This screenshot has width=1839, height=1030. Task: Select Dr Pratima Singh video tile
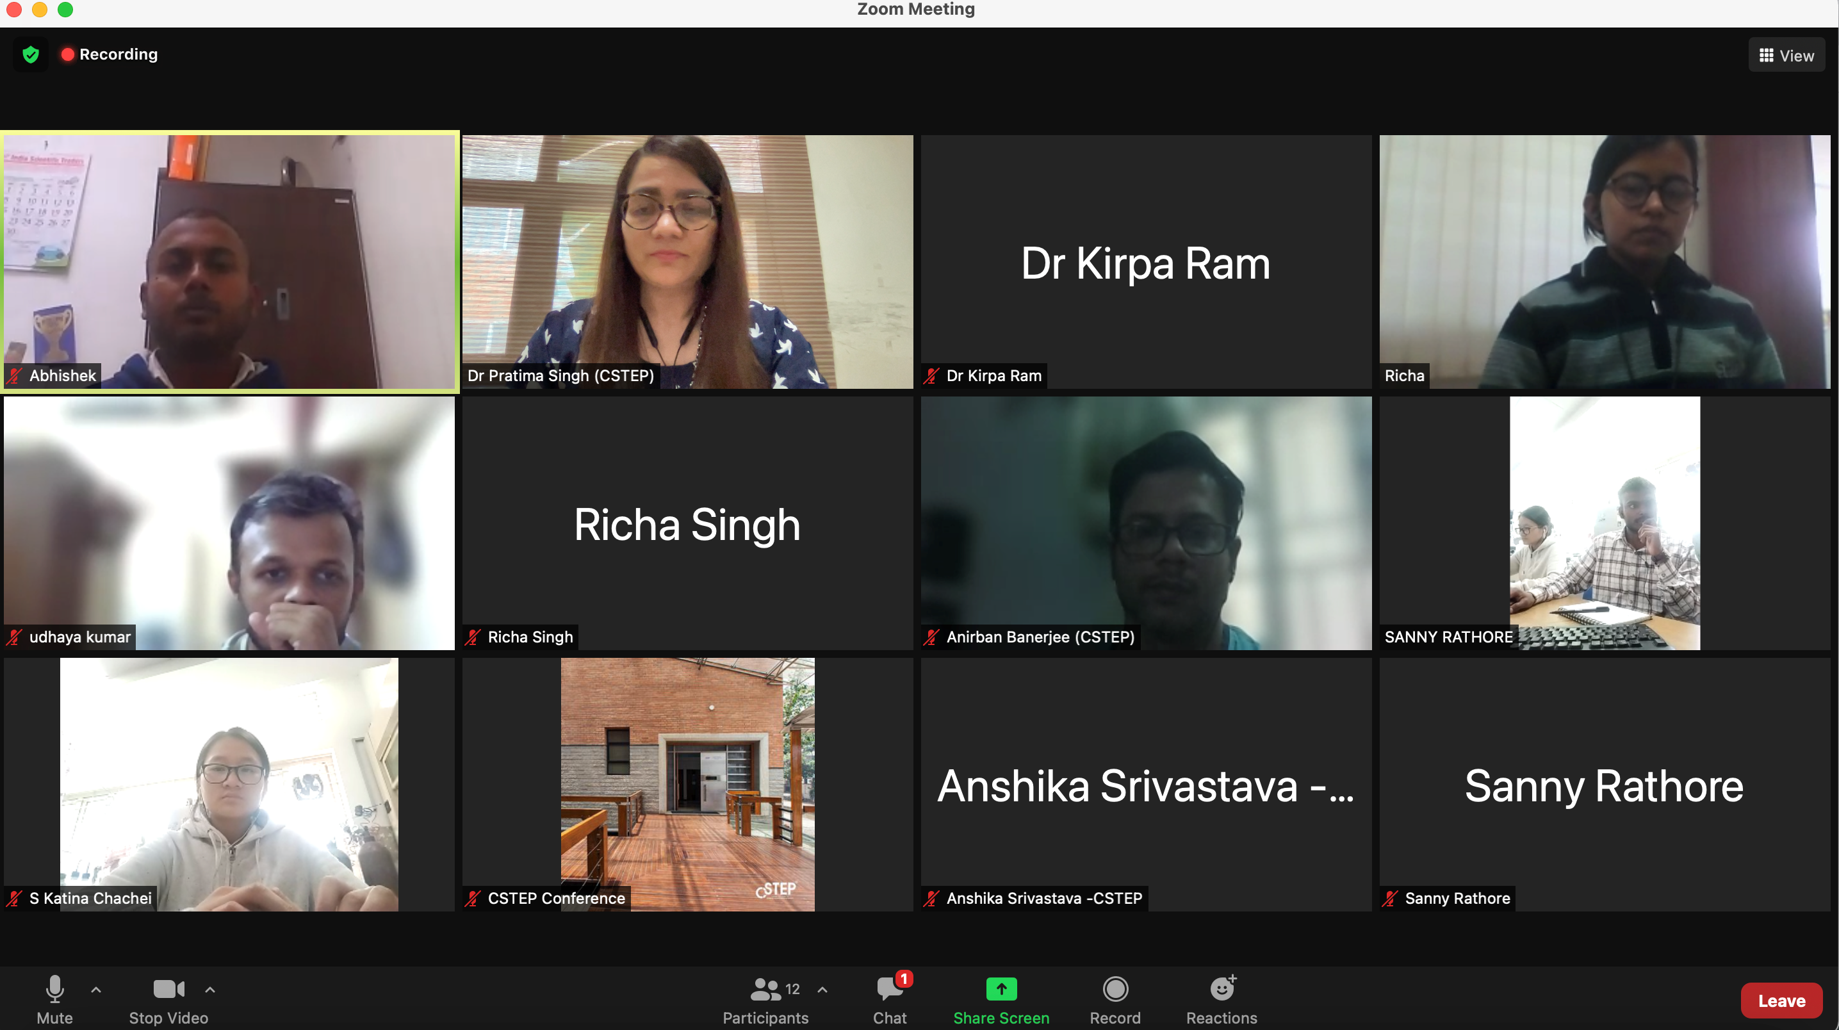[x=687, y=261]
